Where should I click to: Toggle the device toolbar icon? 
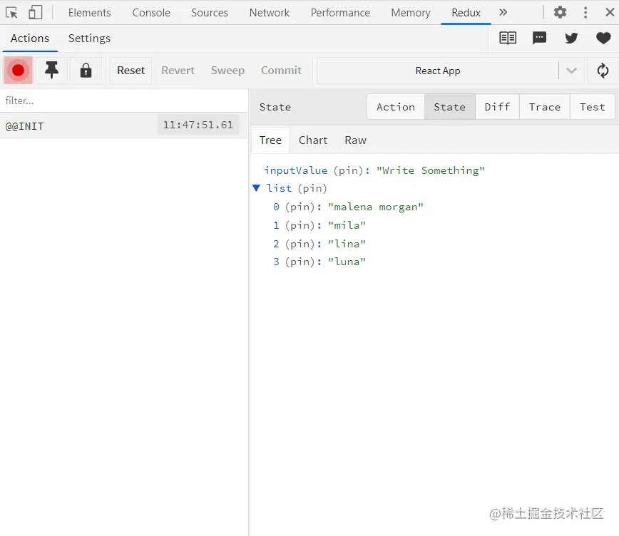(35, 12)
